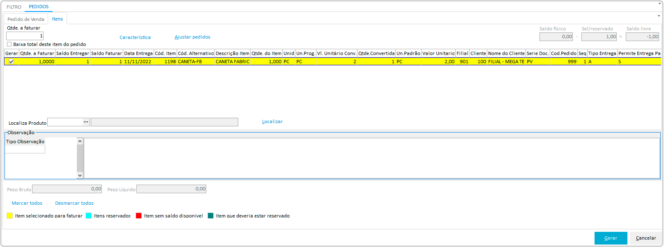Switch to the FILTRO tab
Screen dimensions: 664x247
(x=14, y=7)
